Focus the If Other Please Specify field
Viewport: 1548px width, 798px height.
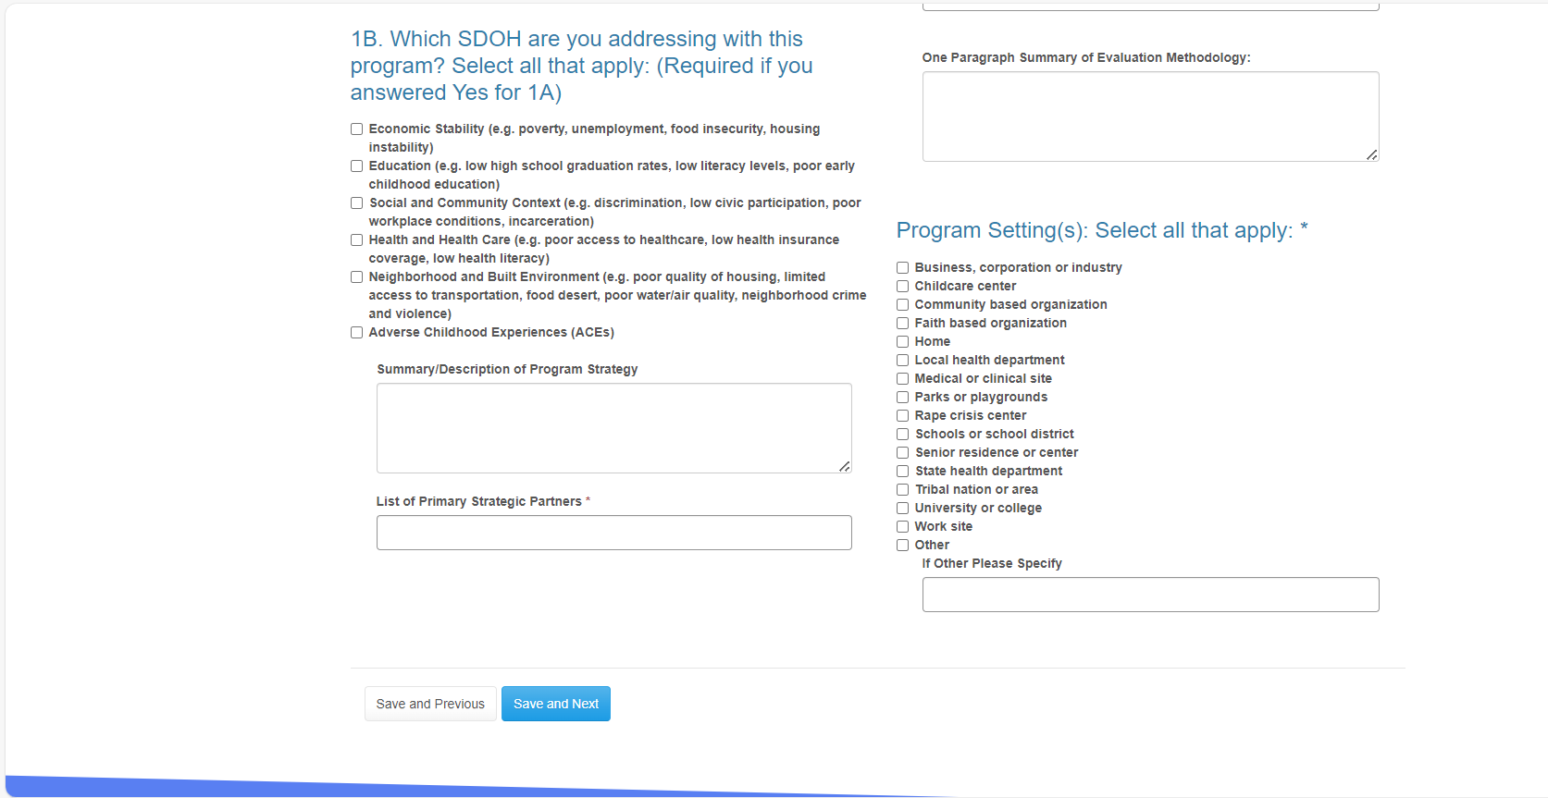(1150, 595)
